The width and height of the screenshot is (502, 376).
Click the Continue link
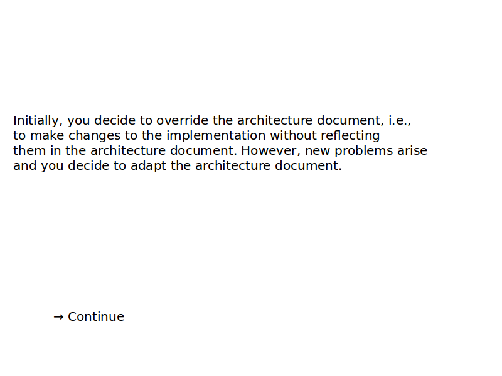click(x=95, y=316)
